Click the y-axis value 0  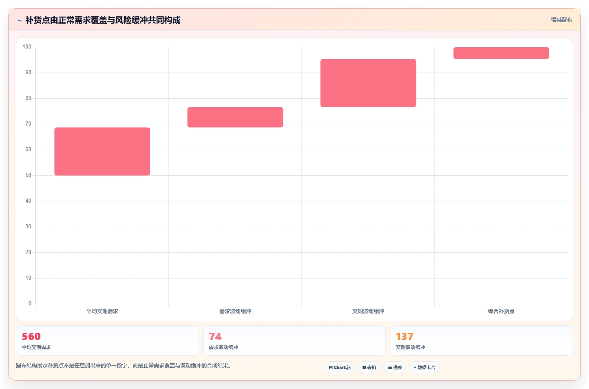click(30, 304)
